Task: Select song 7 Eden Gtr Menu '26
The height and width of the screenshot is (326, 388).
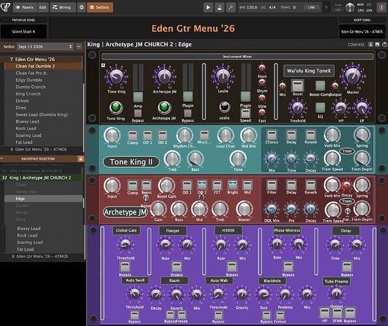Action: click(42, 59)
